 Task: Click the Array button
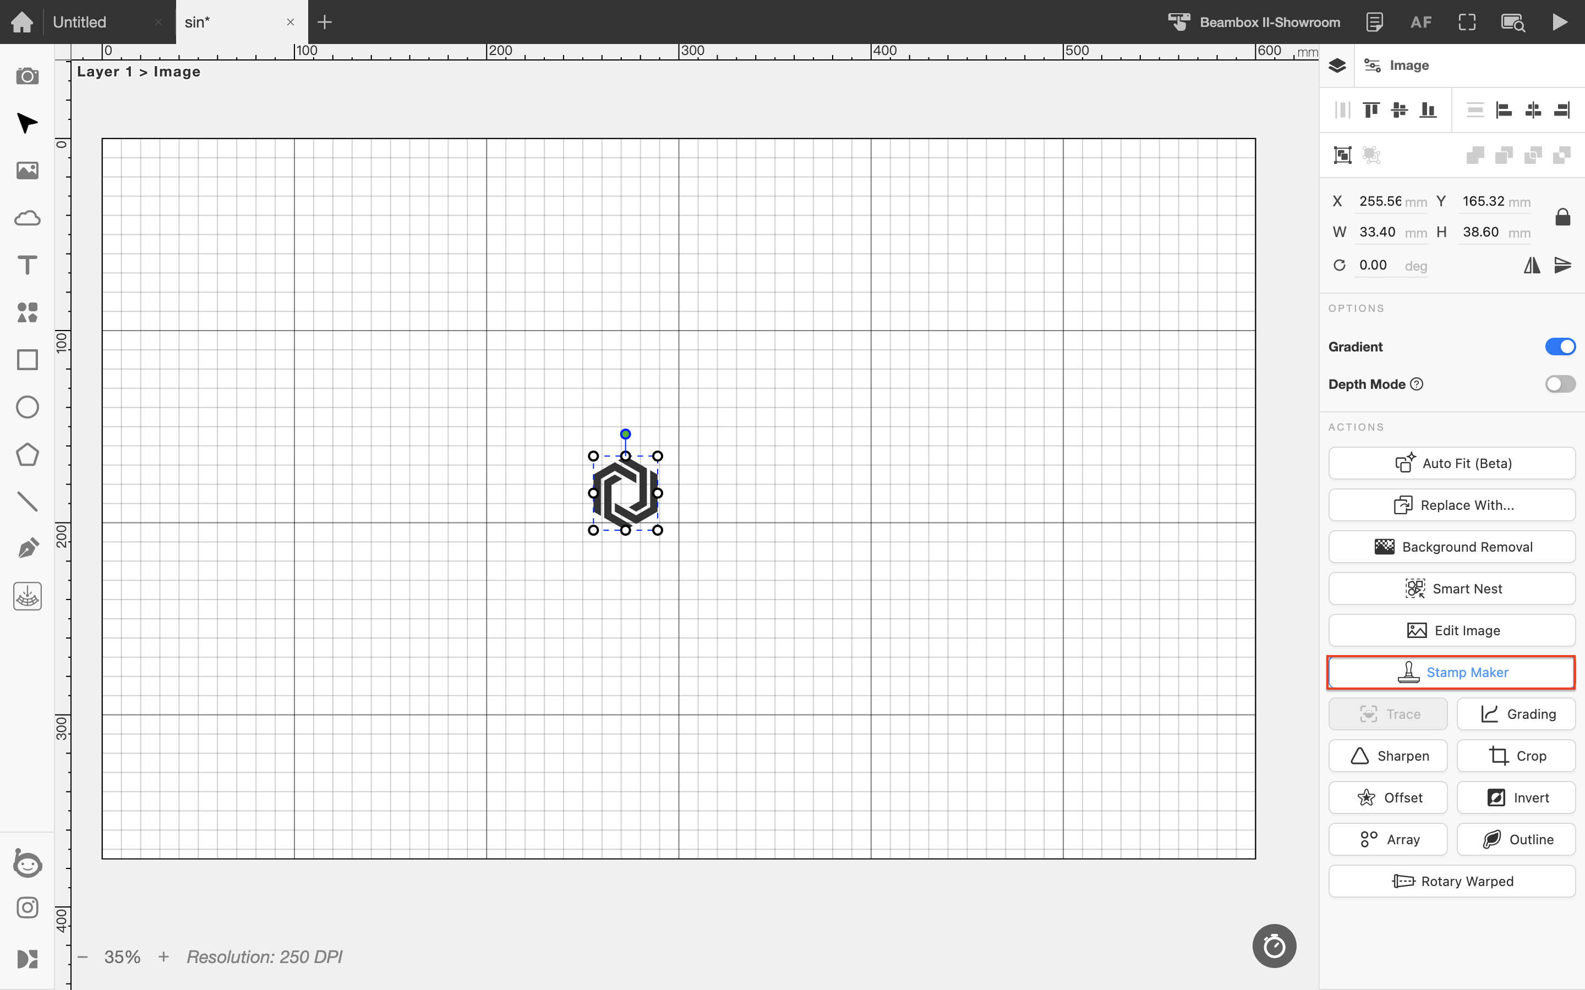coord(1388,839)
